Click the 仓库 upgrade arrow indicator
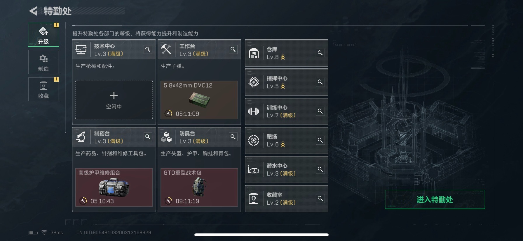523x241 pixels. tap(283, 57)
